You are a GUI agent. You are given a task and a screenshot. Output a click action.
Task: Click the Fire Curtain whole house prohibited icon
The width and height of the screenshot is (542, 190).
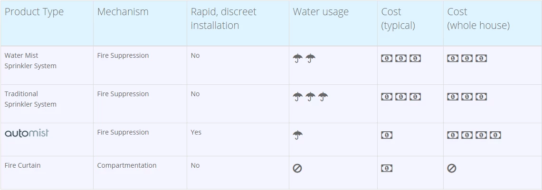[x=452, y=168]
